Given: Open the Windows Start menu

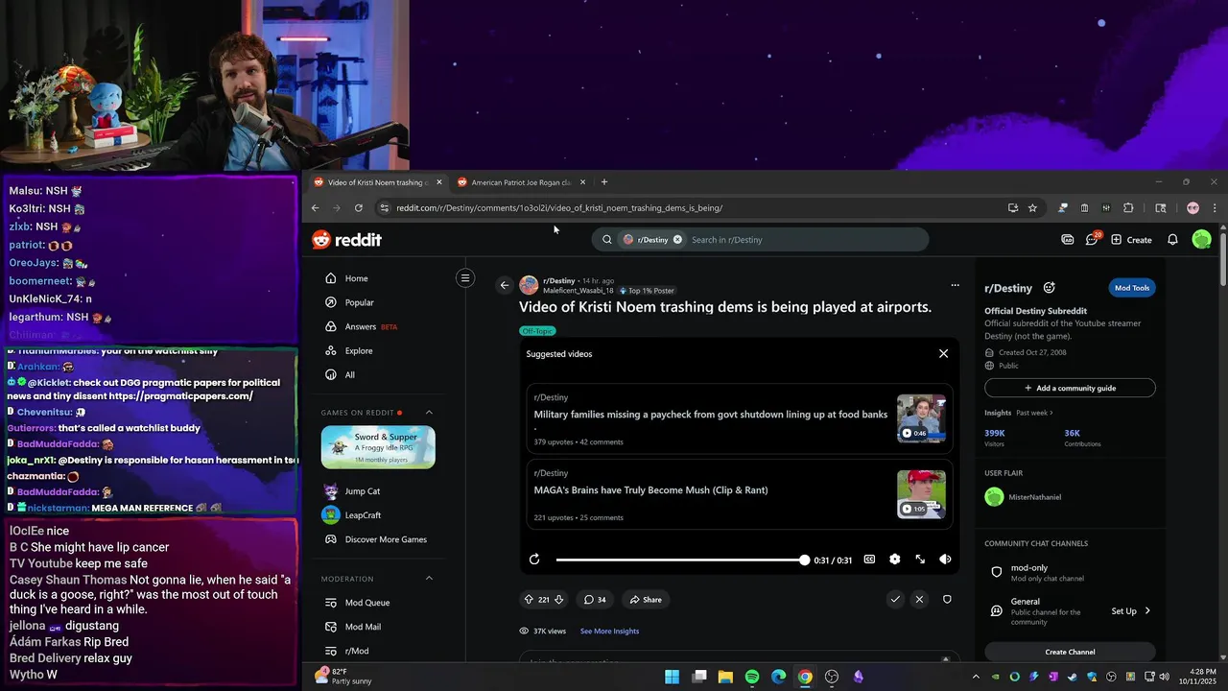Looking at the screenshot, I should (673, 677).
